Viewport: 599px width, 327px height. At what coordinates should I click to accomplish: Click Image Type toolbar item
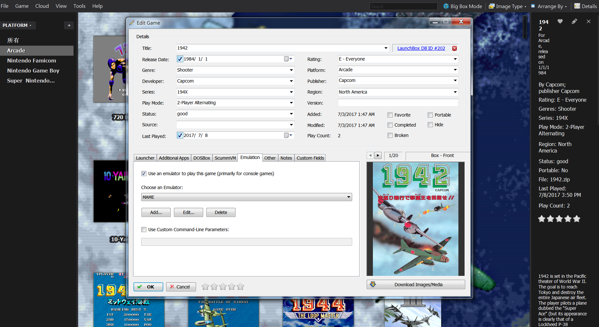507,6
